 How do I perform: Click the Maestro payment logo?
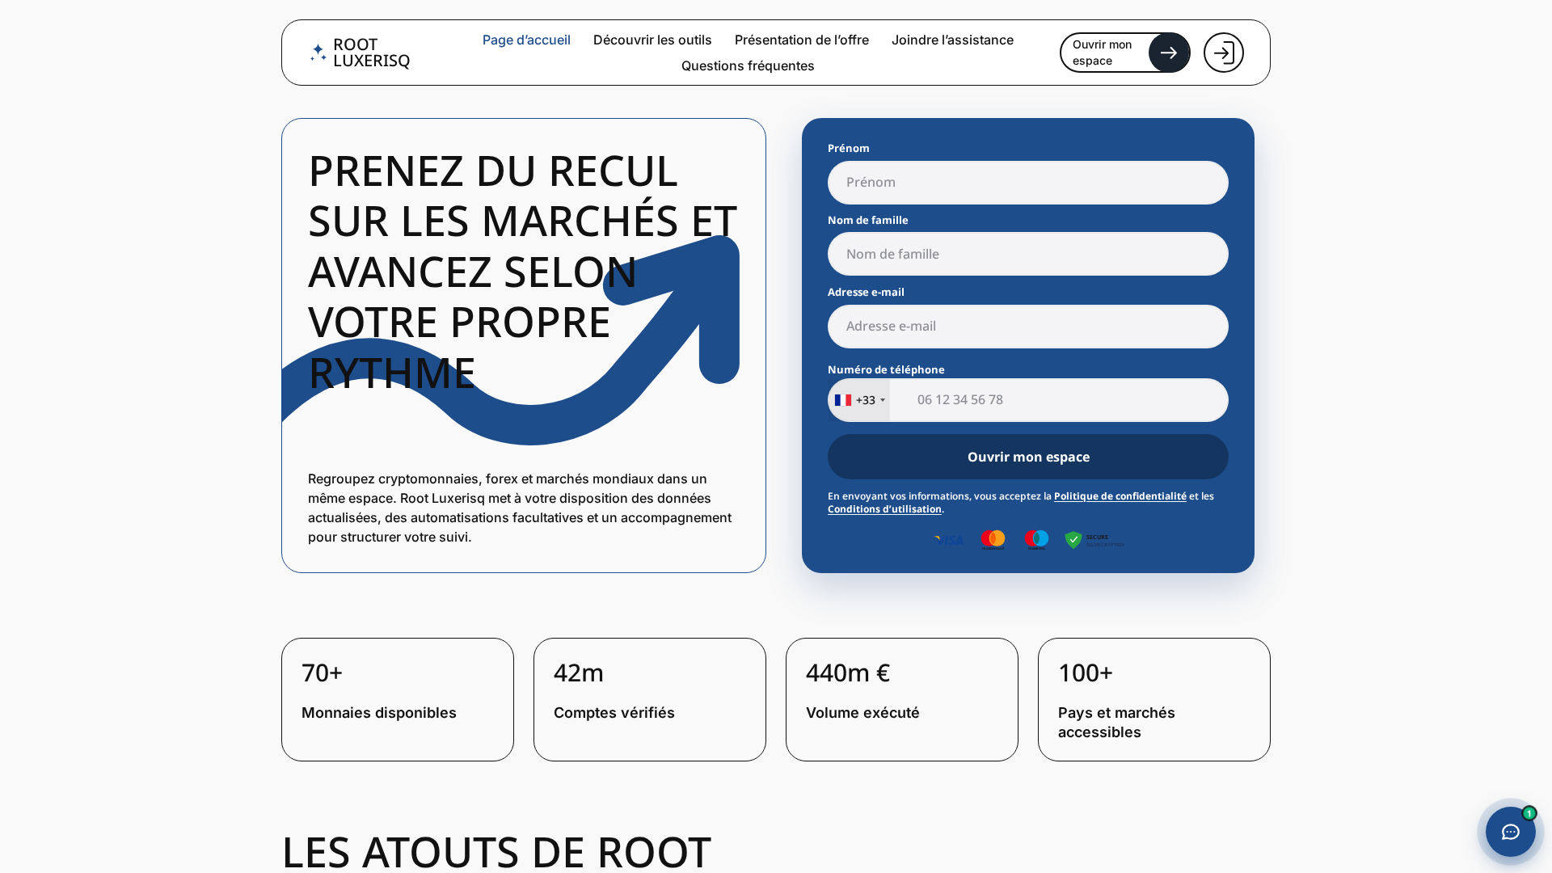(1036, 540)
